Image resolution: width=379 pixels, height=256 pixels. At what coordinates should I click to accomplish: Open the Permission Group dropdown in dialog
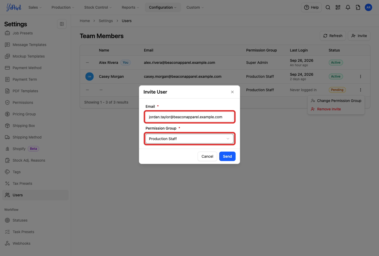(x=189, y=139)
